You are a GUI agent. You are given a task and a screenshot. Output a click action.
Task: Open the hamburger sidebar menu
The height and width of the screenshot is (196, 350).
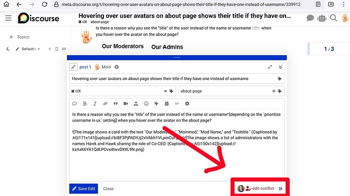8,18
